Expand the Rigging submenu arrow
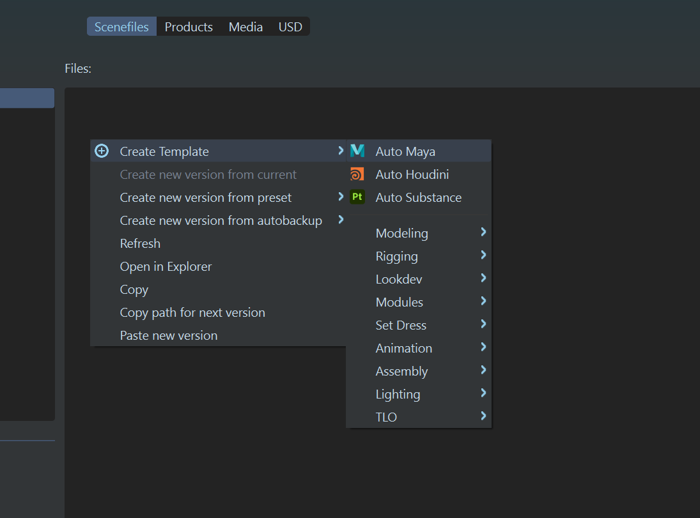 pyautogui.click(x=483, y=255)
